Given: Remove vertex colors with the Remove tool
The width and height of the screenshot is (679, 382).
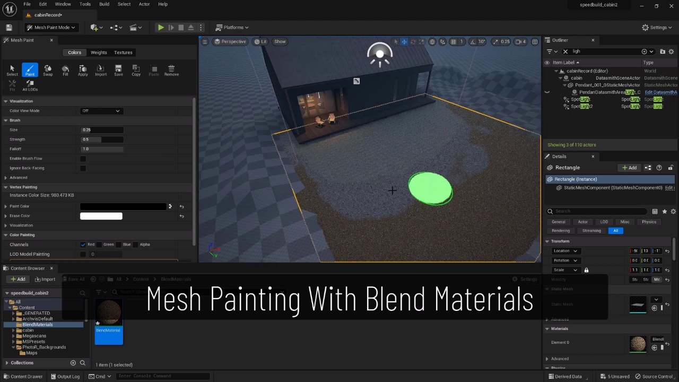Looking at the screenshot, I should click(171, 71).
